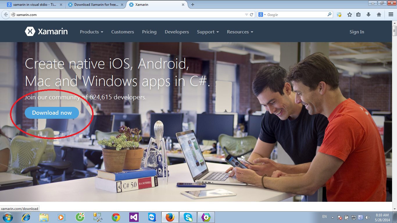Show hidden tray icons arrow
The height and width of the screenshot is (223, 397).
click(332, 217)
